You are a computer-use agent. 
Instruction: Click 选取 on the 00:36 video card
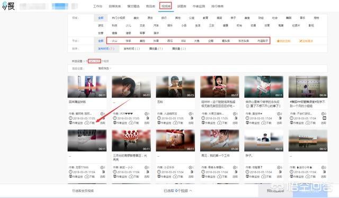[324, 123]
